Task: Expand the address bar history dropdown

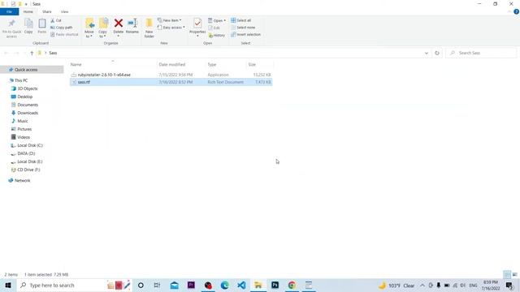Action: (x=426, y=53)
